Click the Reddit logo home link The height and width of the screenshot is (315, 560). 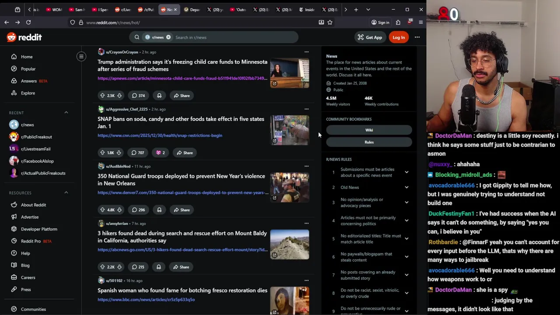click(24, 37)
